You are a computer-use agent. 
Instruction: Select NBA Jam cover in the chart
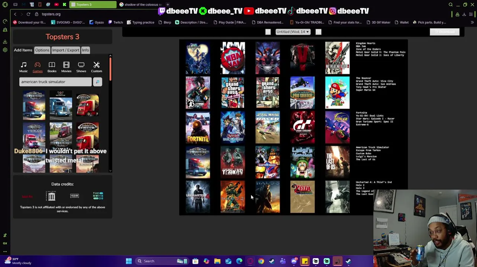(x=233, y=58)
